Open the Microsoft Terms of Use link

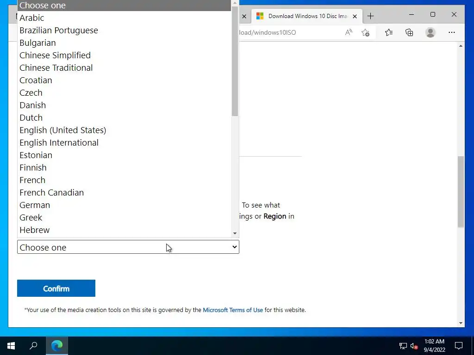click(233, 310)
